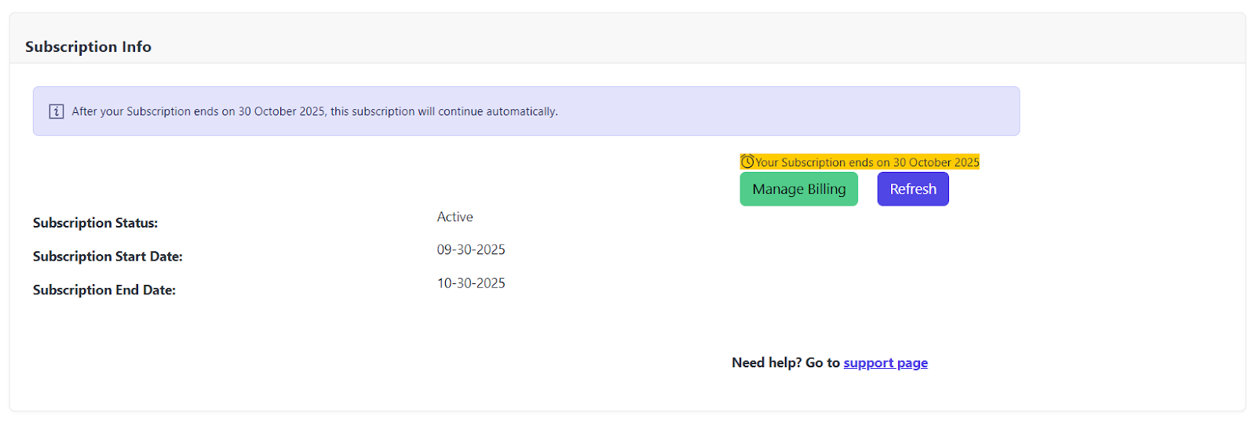Click the 'Need help? Go to' text
Screen dimensions: 1256x423
(x=785, y=363)
